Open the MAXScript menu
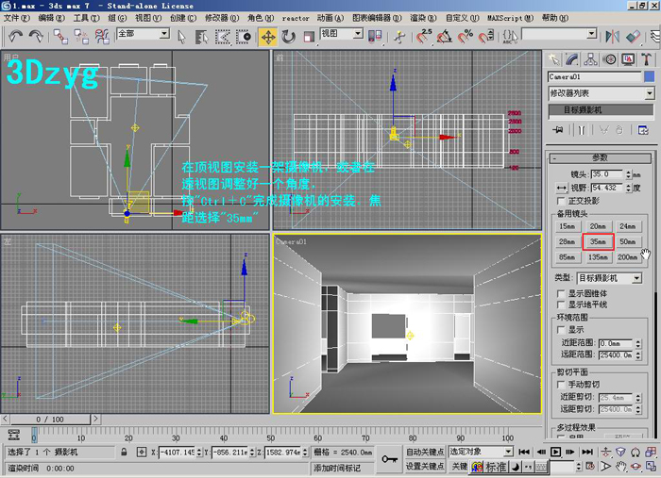The image size is (661, 478). coord(510,18)
